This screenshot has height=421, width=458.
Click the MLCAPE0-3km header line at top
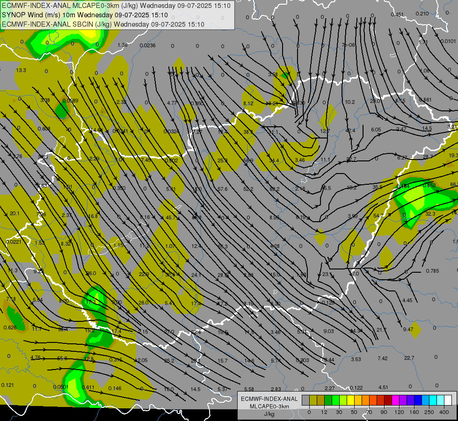[116, 6]
